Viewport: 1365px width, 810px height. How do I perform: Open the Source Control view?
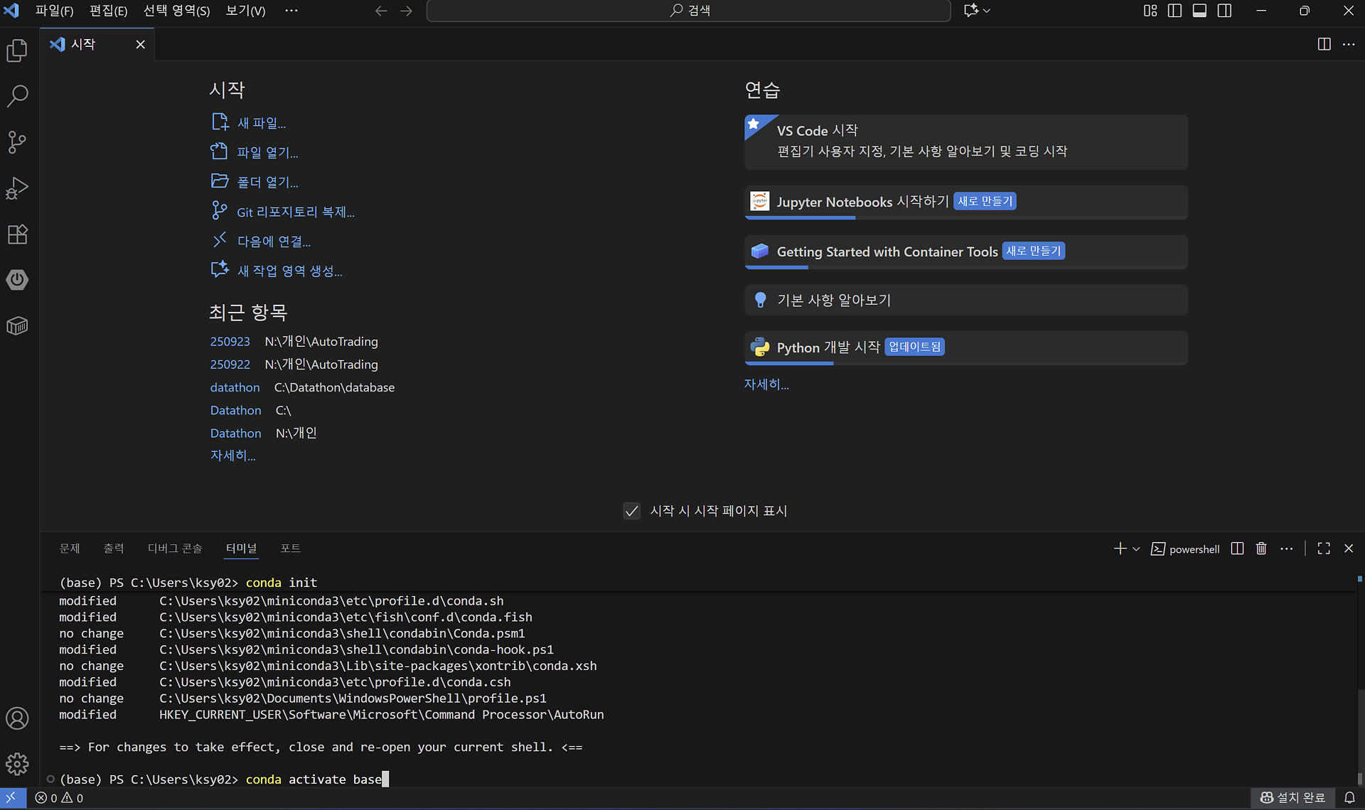[17, 142]
